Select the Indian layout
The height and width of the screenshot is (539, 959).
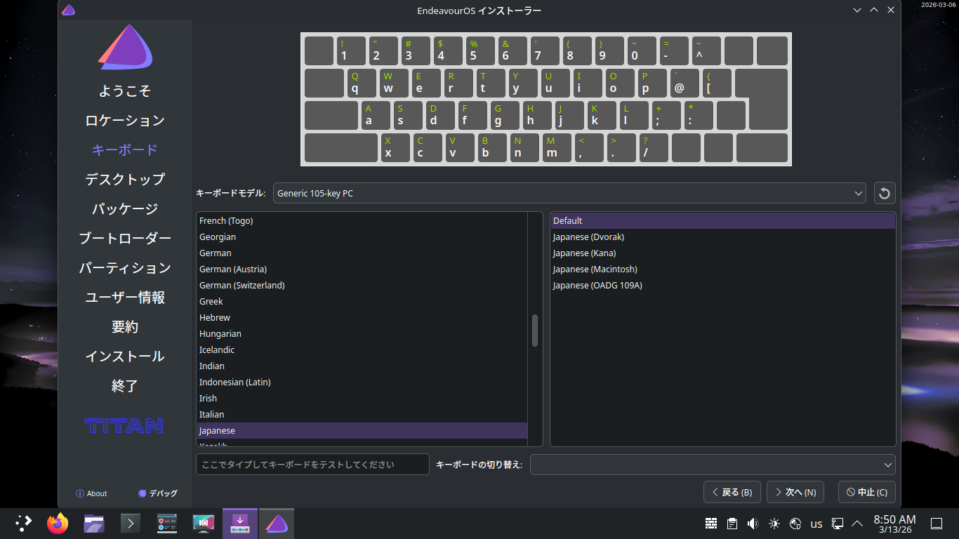[x=362, y=366]
